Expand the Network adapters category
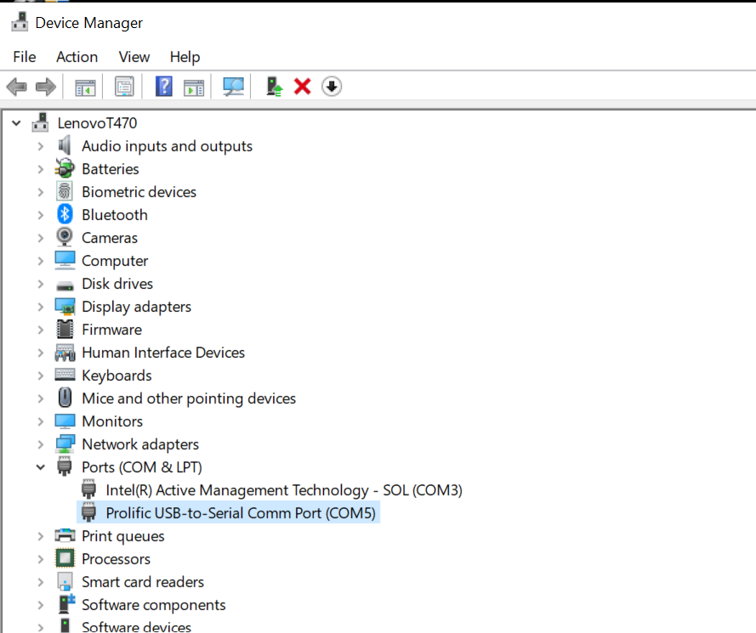Screen dimensions: 756x633 tap(40, 444)
